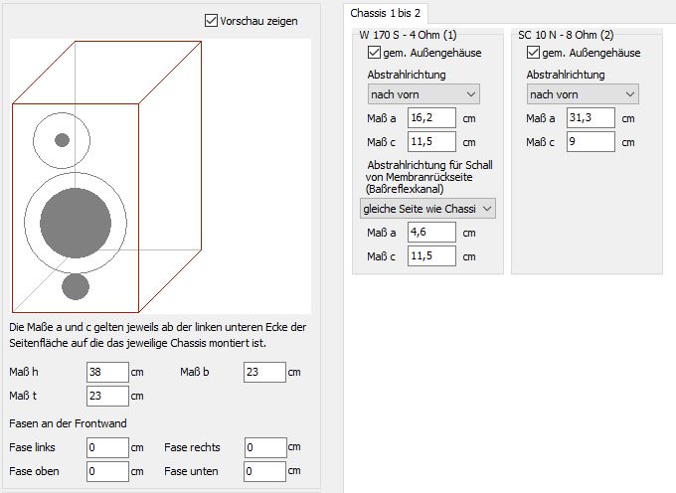
Task: Select the Chassis 1 bis 2 tab
Action: pos(385,13)
